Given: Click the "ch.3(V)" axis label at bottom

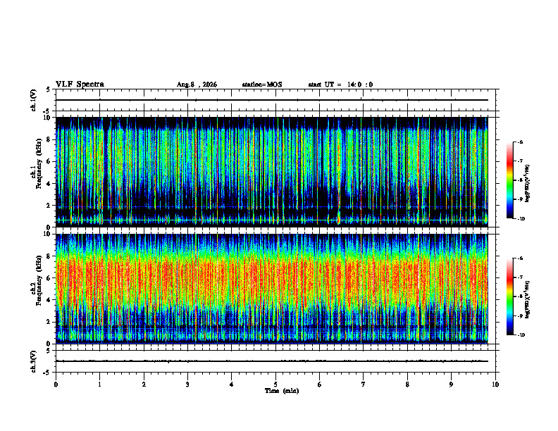Looking at the screenshot, I should coord(34,361).
